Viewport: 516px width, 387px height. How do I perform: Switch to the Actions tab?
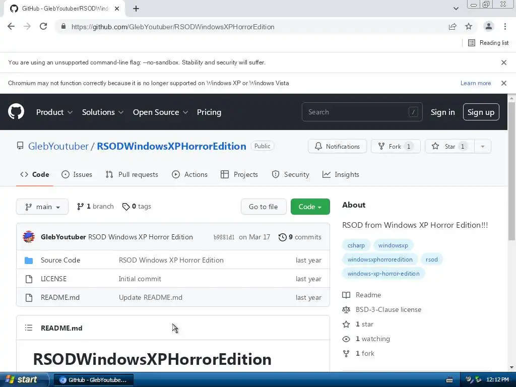[x=189, y=174]
